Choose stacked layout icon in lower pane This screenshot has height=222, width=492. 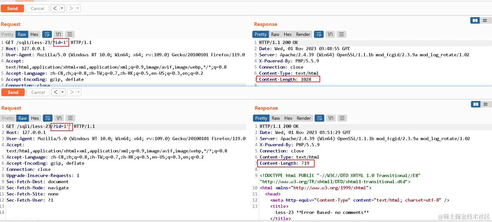coord(486,104)
